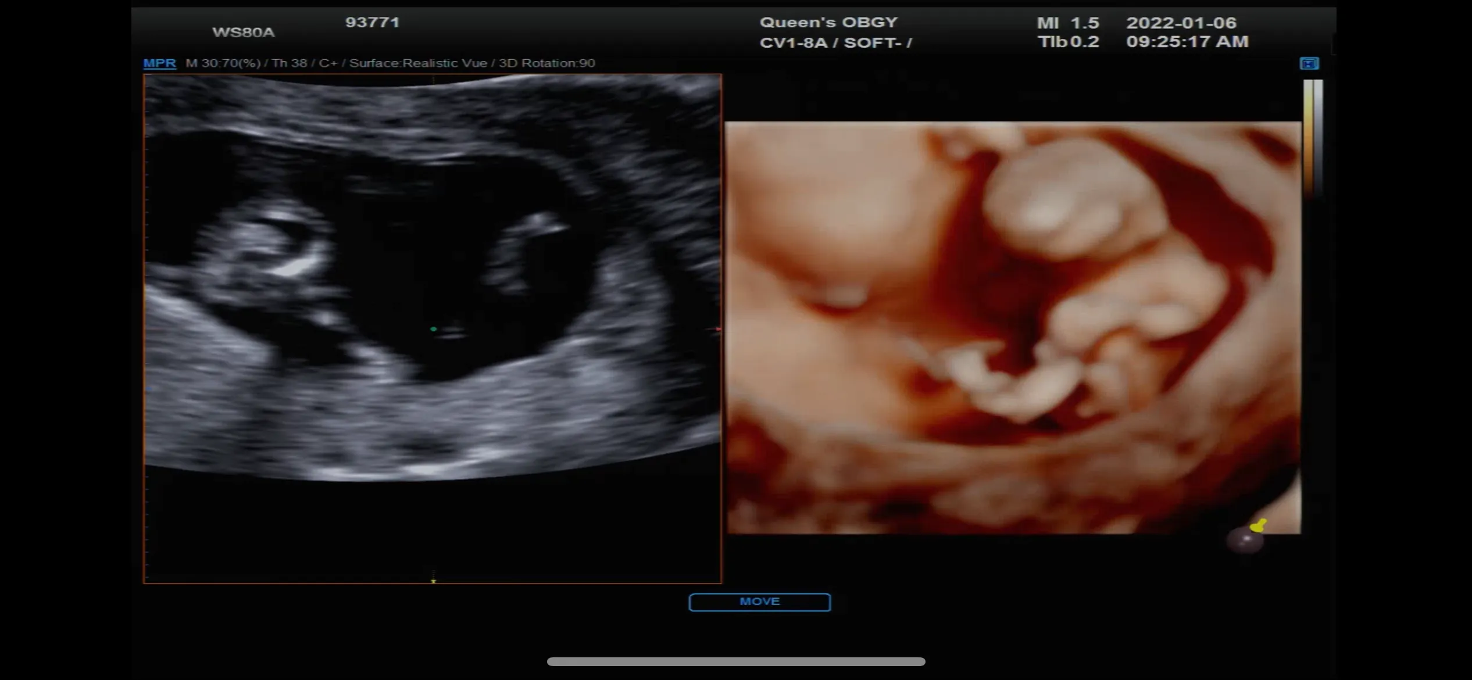Click the patient ID 93771 text

pyautogui.click(x=372, y=22)
